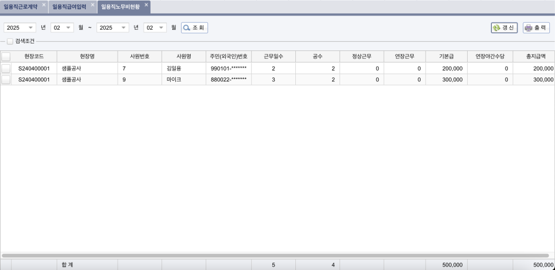This screenshot has width=555, height=270.
Task: Select the 김일용 employee name cell
Action: (184, 68)
